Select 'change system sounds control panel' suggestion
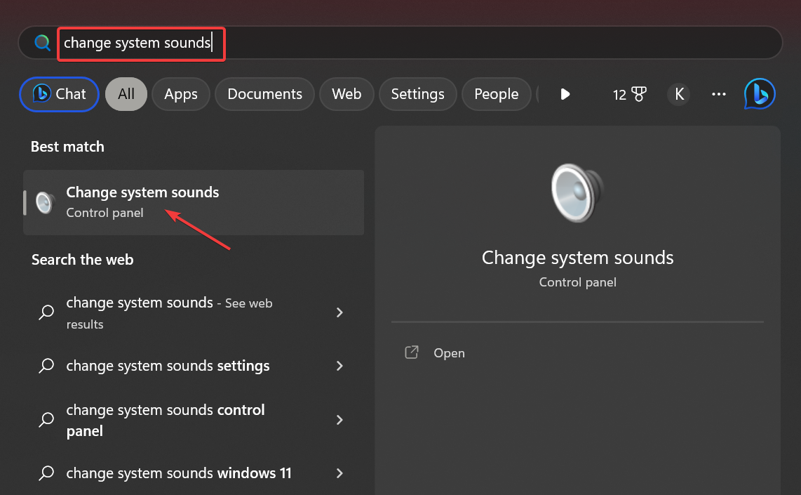Viewport: 801px width, 495px height. coord(194,420)
